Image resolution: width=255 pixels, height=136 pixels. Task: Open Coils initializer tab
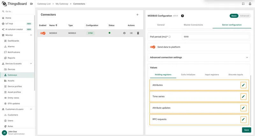[188, 75]
